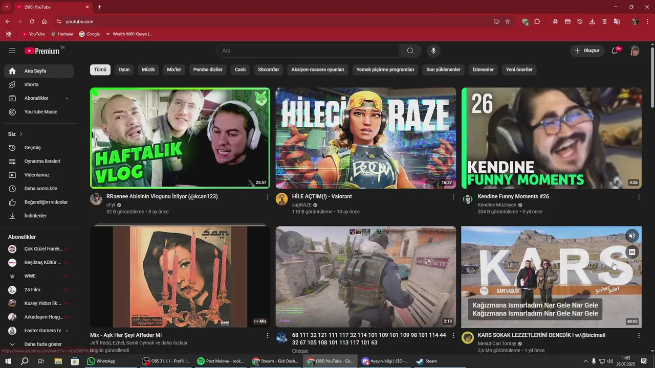Open the cFyt channel link
The height and width of the screenshot is (368, 655).
tap(111, 205)
